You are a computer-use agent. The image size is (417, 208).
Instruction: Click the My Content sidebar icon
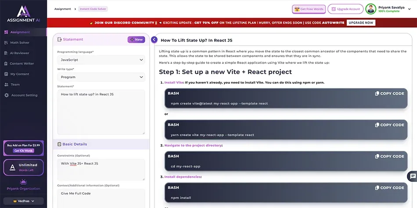pyautogui.click(x=6, y=74)
